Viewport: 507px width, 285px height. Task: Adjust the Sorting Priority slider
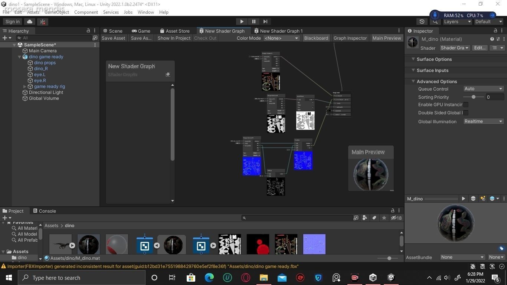pyautogui.click(x=474, y=97)
